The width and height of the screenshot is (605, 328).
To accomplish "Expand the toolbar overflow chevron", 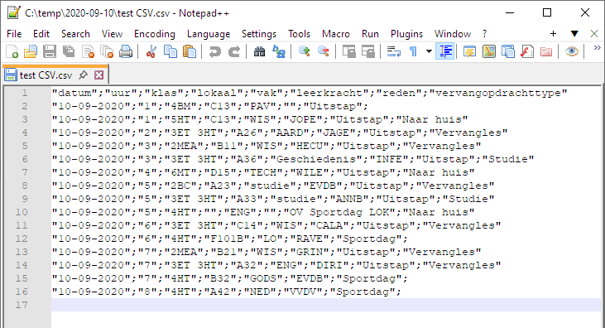I will [x=597, y=48].
